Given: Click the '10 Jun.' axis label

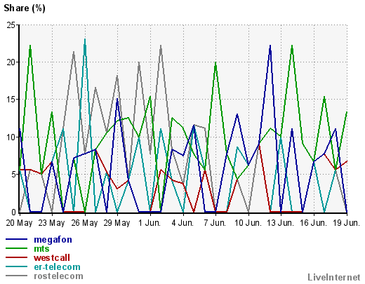Looking at the screenshot, I should tap(248, 223).
